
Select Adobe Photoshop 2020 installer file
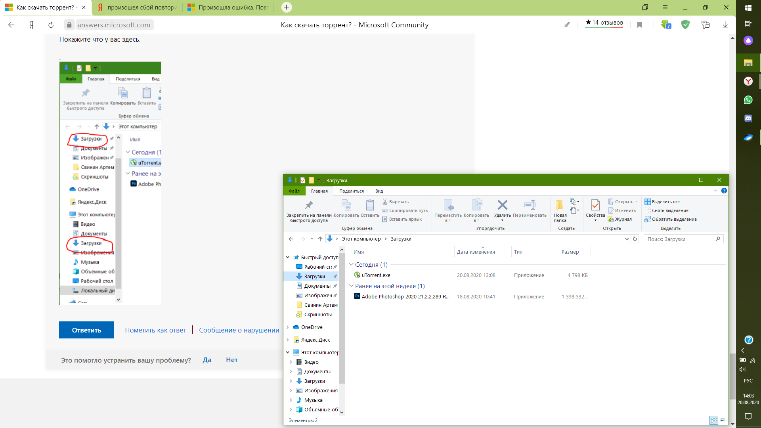click(x=402, y=297)
